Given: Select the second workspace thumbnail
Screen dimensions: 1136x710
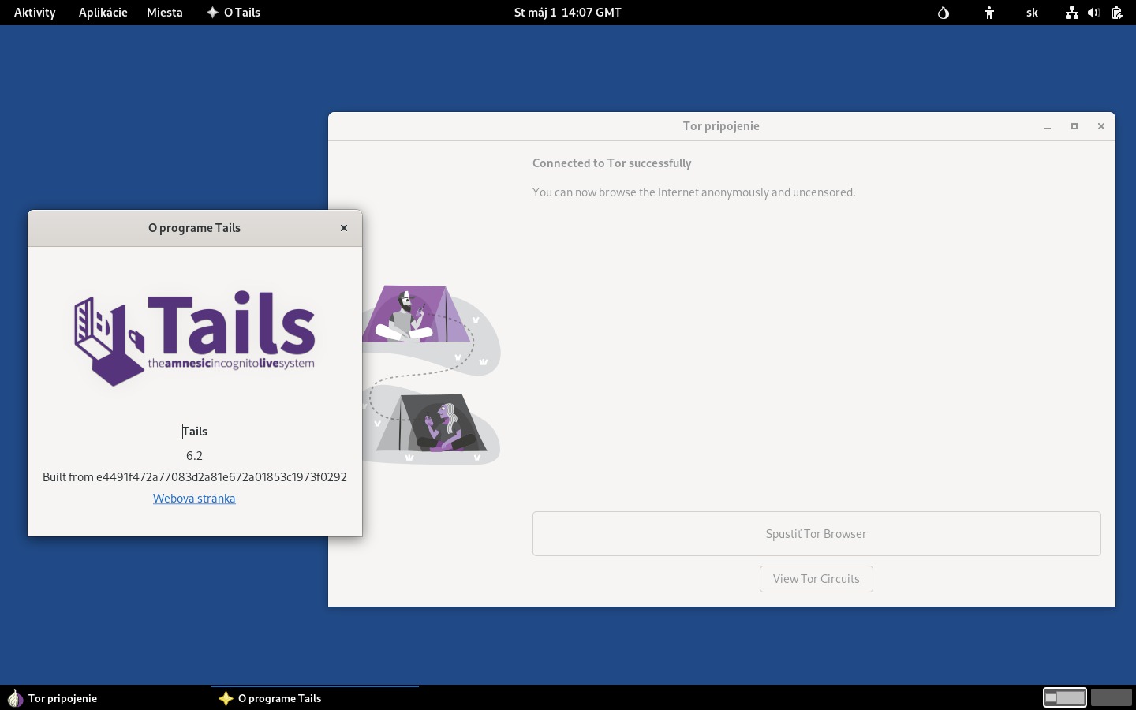Looking at the screenshot, I should [1111, 697].
